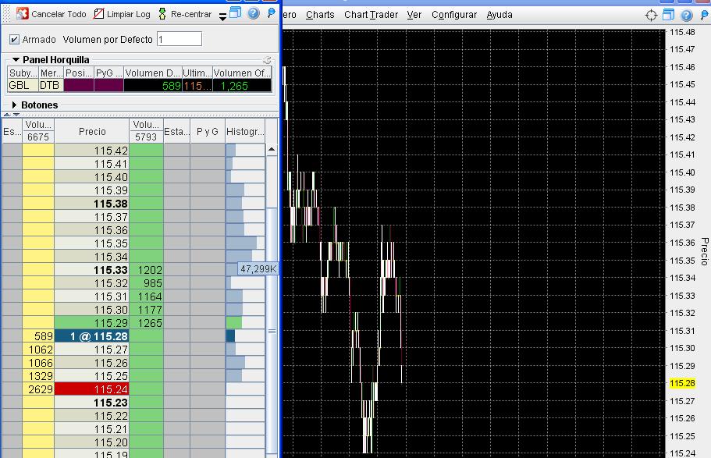The image size is (711, 458).
Task: Click ask volume 1265 at 115.29
Action: click(x=146, y=323)
